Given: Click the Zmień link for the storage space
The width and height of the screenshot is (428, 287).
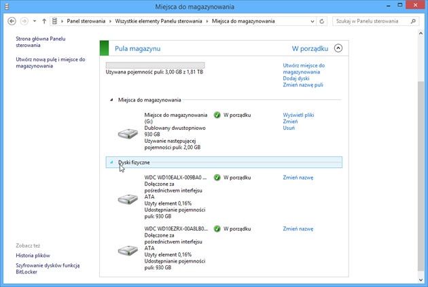Looking at the screenshot, I should click(290, 122).
